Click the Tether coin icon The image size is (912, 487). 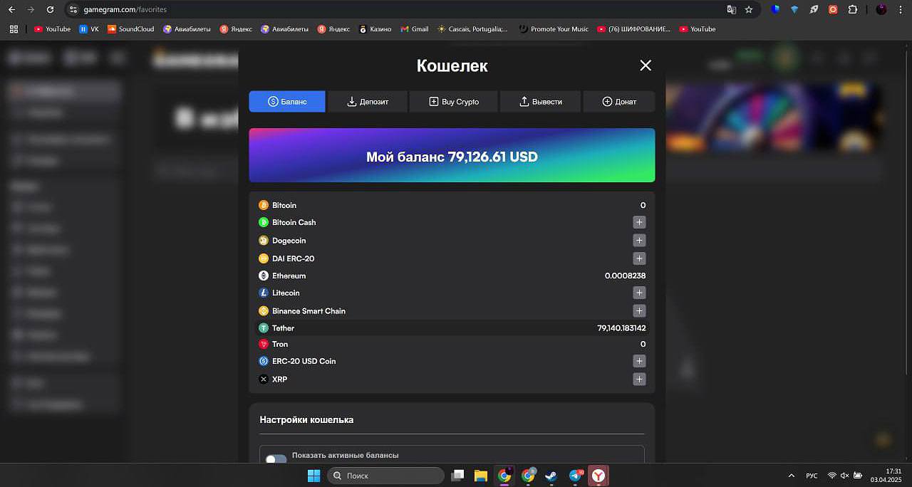click(x=263, y=328)
